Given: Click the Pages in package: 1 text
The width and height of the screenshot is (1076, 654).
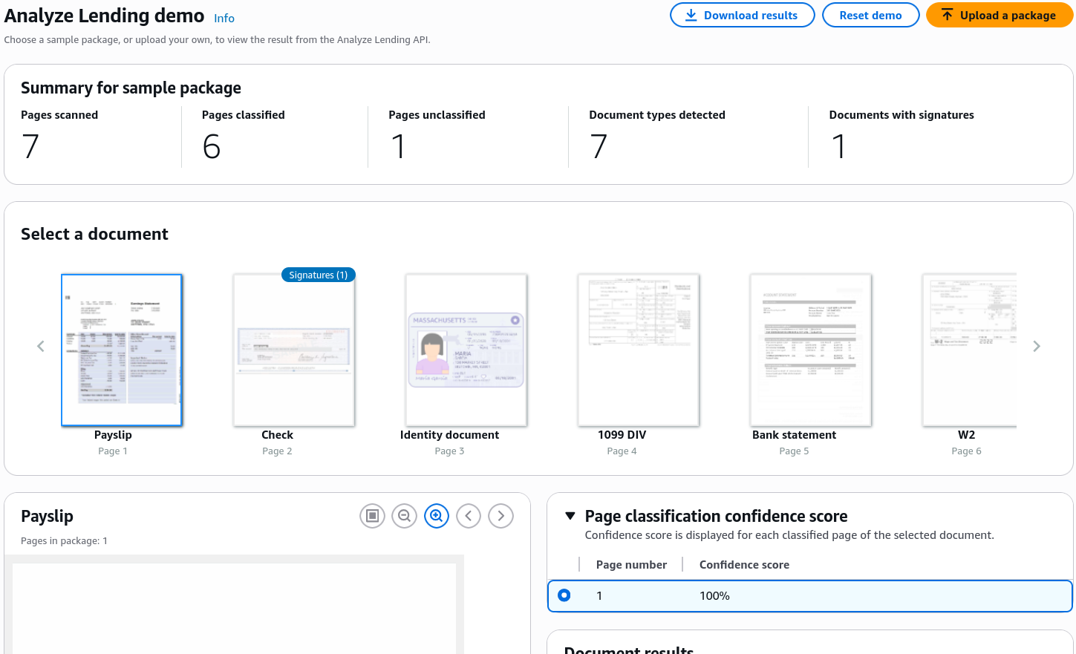Looking at the screenshot, I should pyautogui.click(x=64, y=541).
